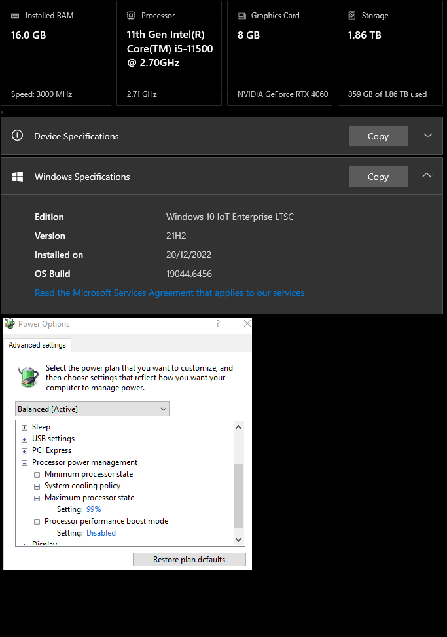Open the Balanced [Active] power plan dropdown
Image resolution: width=447 pixels, height=637 pixels.
point(92,409)
